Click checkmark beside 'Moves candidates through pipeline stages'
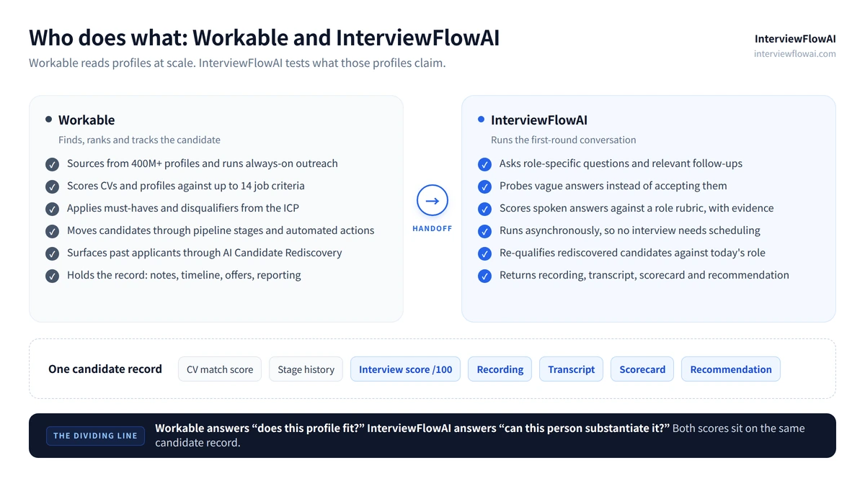Viewport: 865px width, 486px height. click(x=52, y=231)
